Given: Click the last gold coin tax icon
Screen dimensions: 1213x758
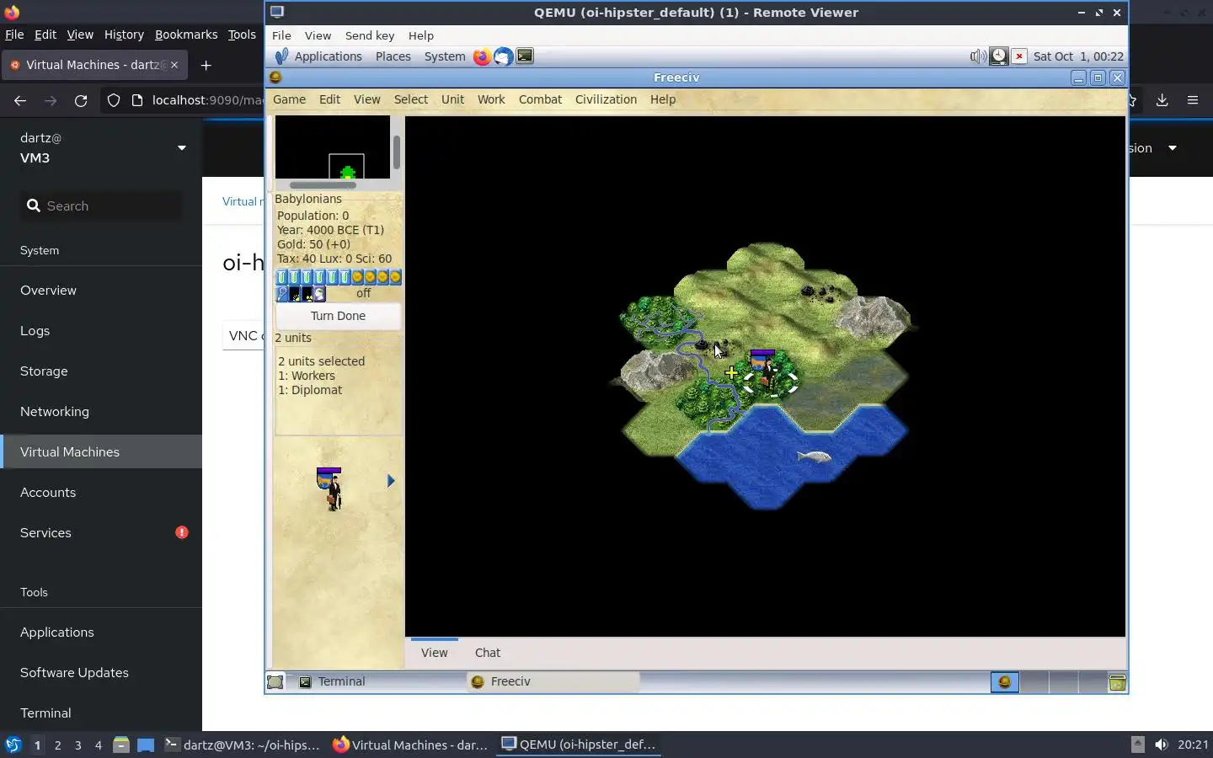Looking at the screenshot, I should point(395,277).
